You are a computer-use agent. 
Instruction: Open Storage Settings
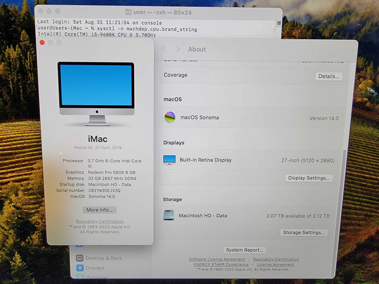tap(304, 232)
